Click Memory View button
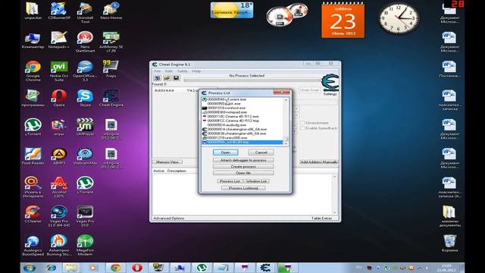The image size is (485, 273). point(167,162)
